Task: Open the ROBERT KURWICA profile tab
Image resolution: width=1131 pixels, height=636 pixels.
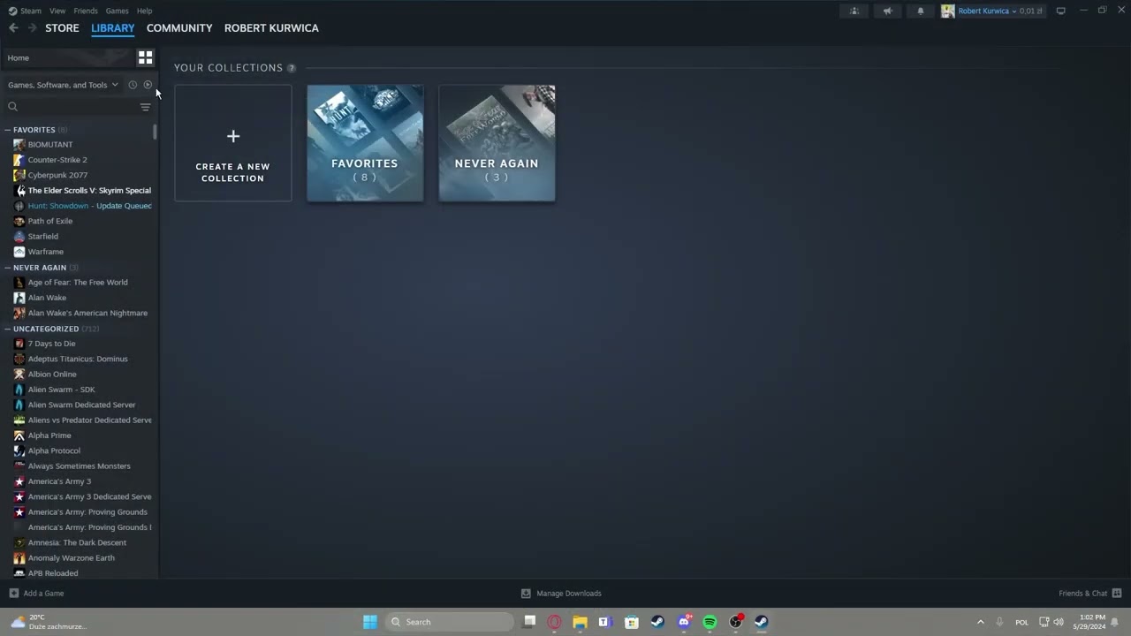Action: [271, 28]
